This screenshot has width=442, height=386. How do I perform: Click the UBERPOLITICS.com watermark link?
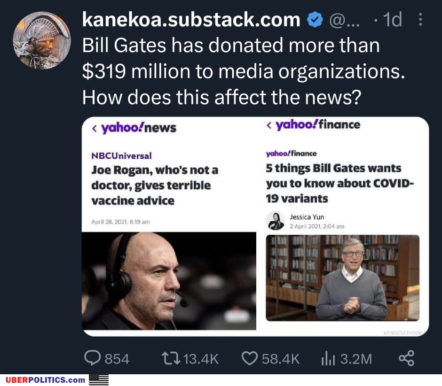46,380
